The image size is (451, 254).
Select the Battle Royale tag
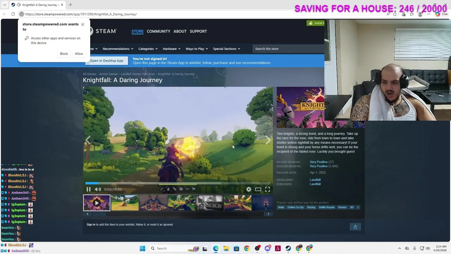pyautogui.click(x=327, y=207)
